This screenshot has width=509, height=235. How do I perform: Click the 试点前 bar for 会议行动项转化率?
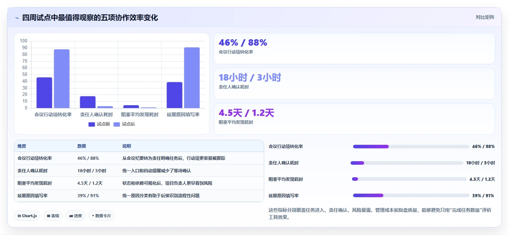tap(44, 93)
